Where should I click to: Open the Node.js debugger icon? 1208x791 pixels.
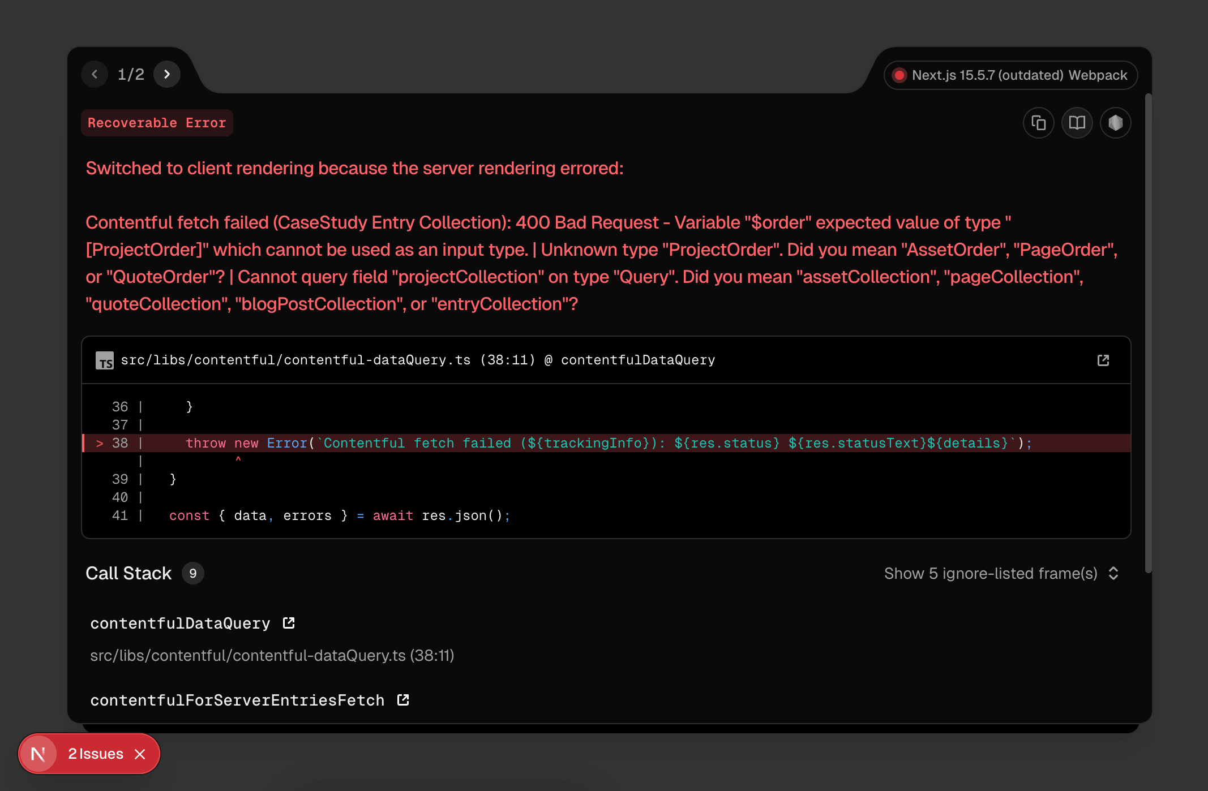[1115, 123]
